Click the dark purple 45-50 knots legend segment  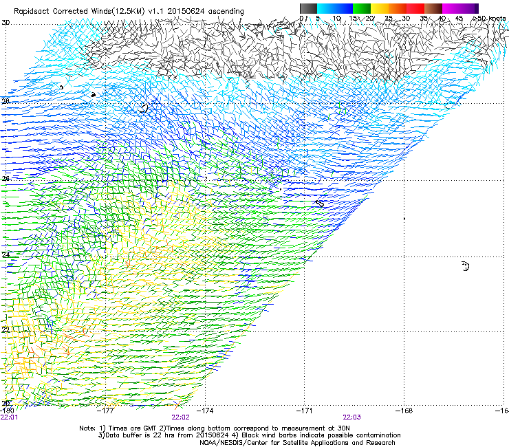(x=469, y=9)
